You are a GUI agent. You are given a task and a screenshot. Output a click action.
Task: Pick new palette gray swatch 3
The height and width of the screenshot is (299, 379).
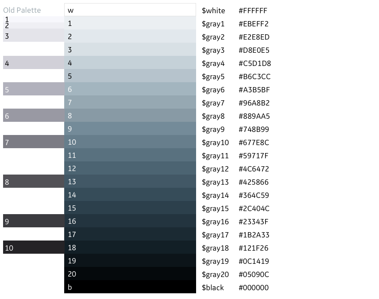[x=130, y=49]
